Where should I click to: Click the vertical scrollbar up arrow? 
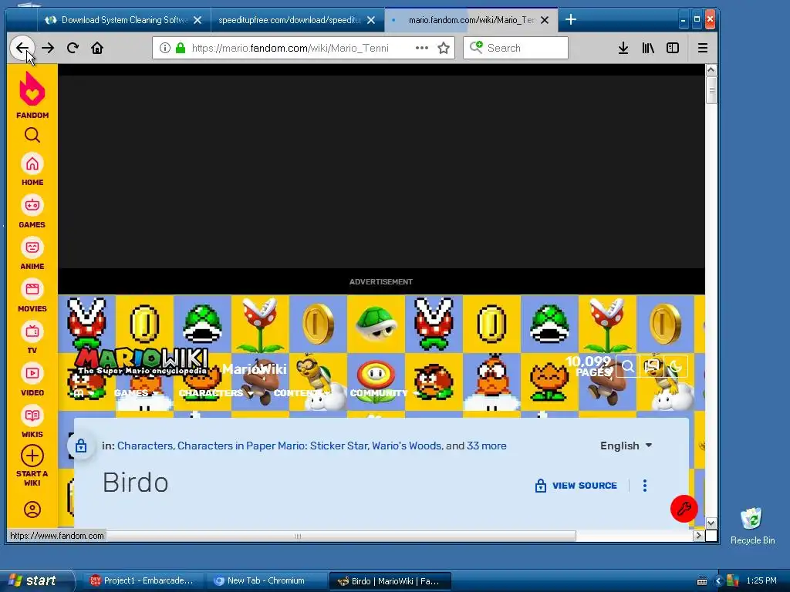[711, 69]
